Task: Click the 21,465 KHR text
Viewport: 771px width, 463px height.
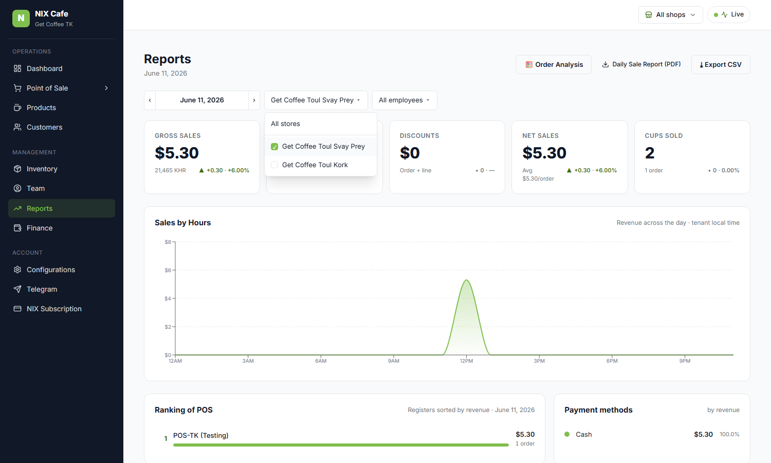Action: point(170,170)
